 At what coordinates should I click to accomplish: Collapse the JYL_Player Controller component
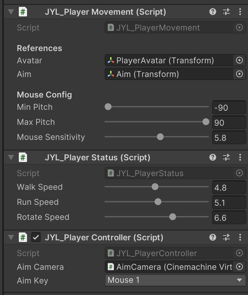(x=11, y=237)
